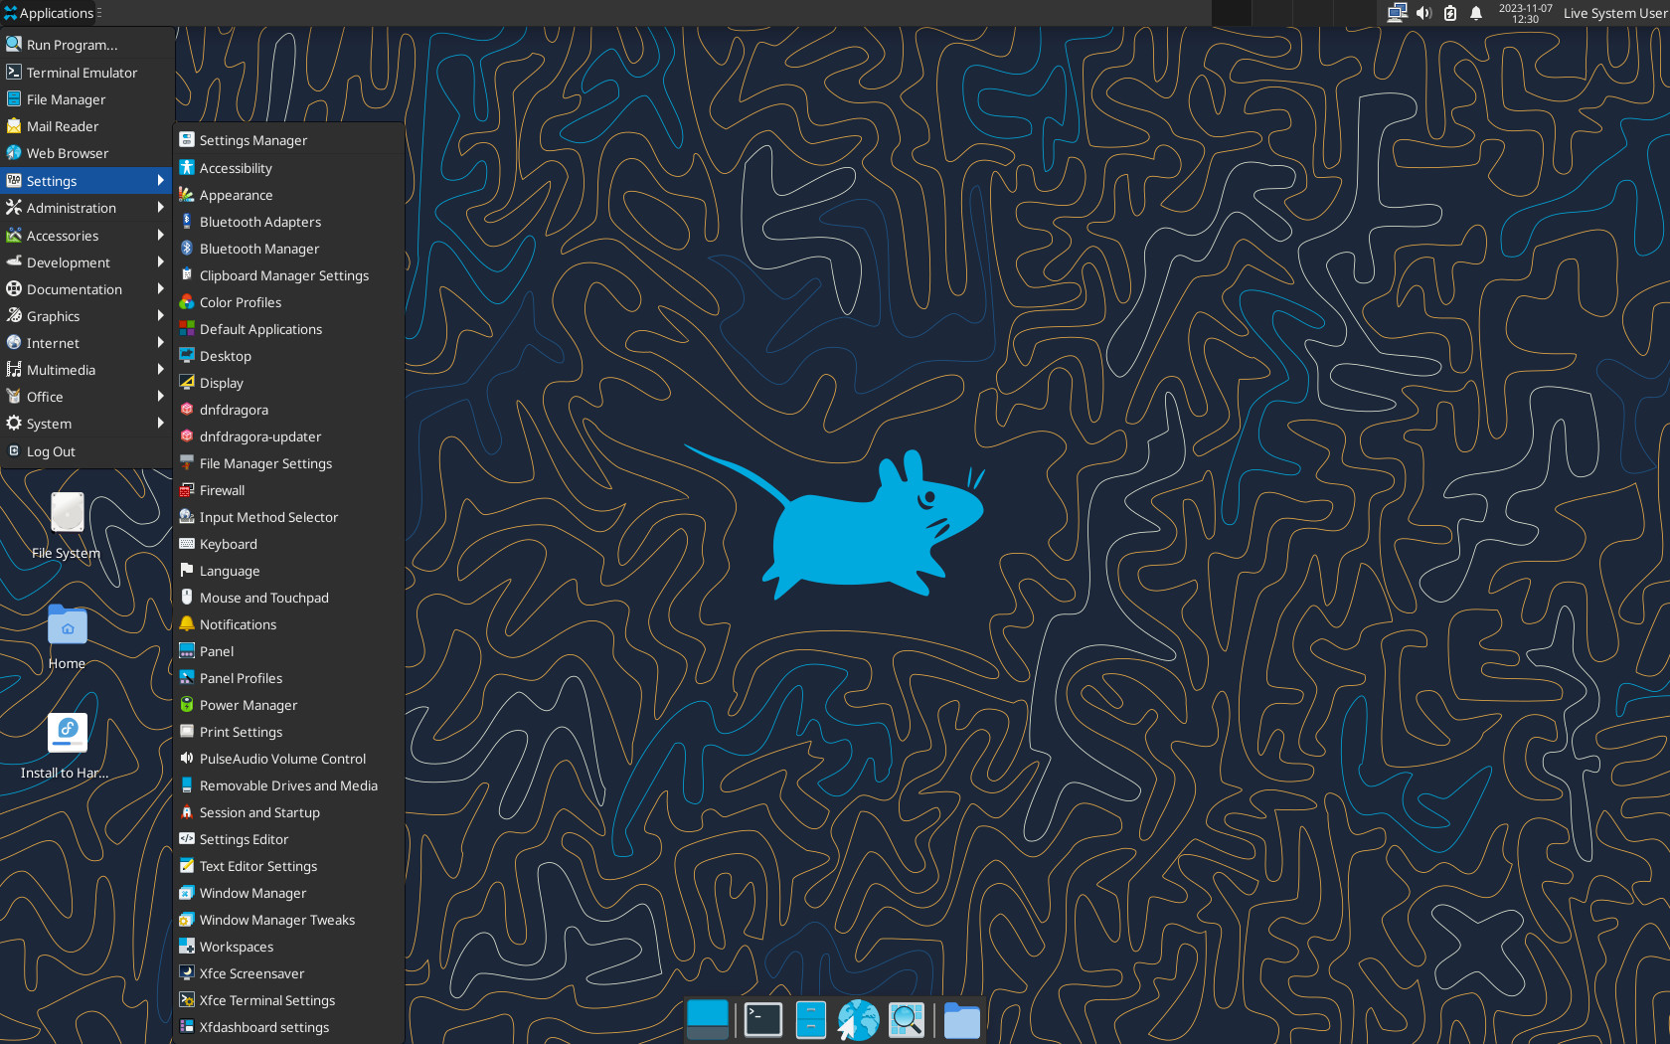
Task: Click the Show Desktop icon in the dock
Action: click(x=708, y=1020)
